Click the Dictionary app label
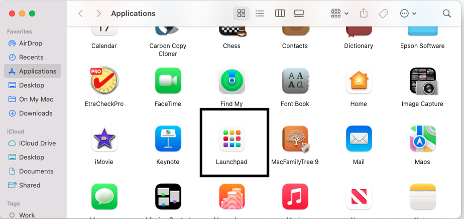The height and width of the screenshot is (219, 464). click(x=359, y=46)
